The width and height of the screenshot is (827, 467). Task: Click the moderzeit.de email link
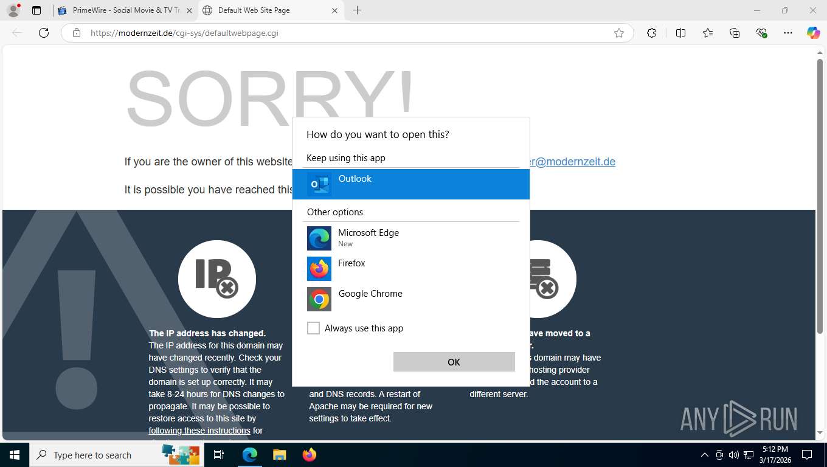click(572, 162)
